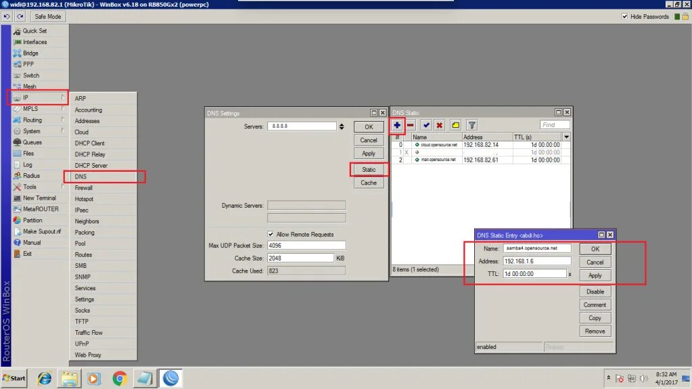Image resolution: width=692 pixels, height=389 pixels.
Task: Open the filter funnel in DNS Static
Action: [x=471, y=125]
